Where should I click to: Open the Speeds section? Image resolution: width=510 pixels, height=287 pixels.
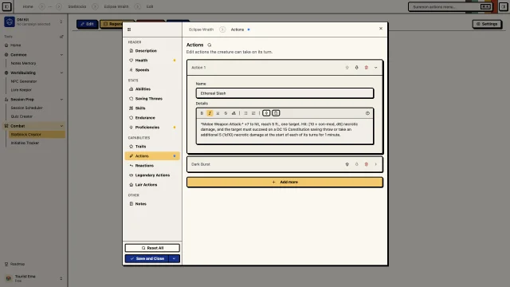[152, 70]
